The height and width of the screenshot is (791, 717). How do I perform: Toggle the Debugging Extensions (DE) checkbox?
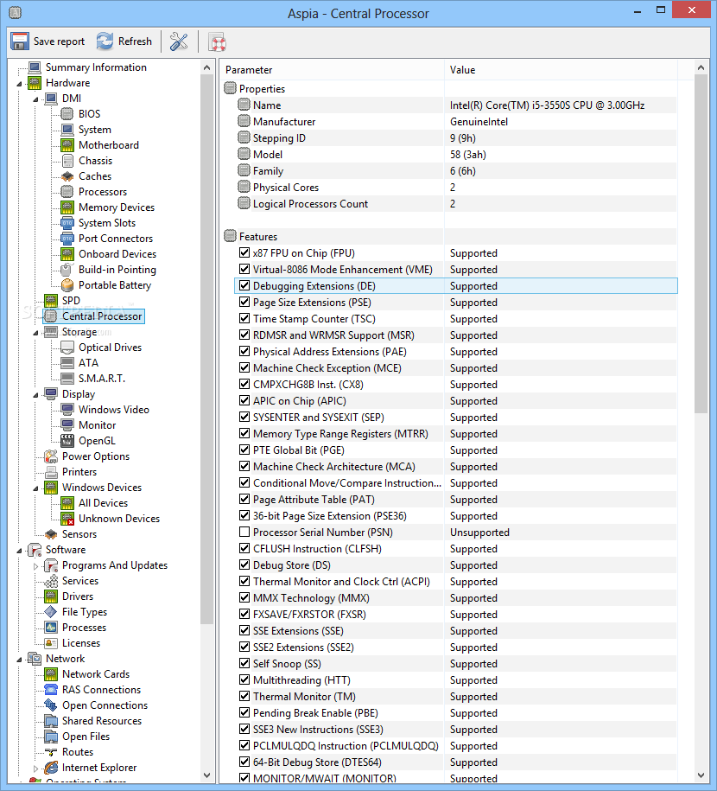pyautogui.click(x=244, y=285)
